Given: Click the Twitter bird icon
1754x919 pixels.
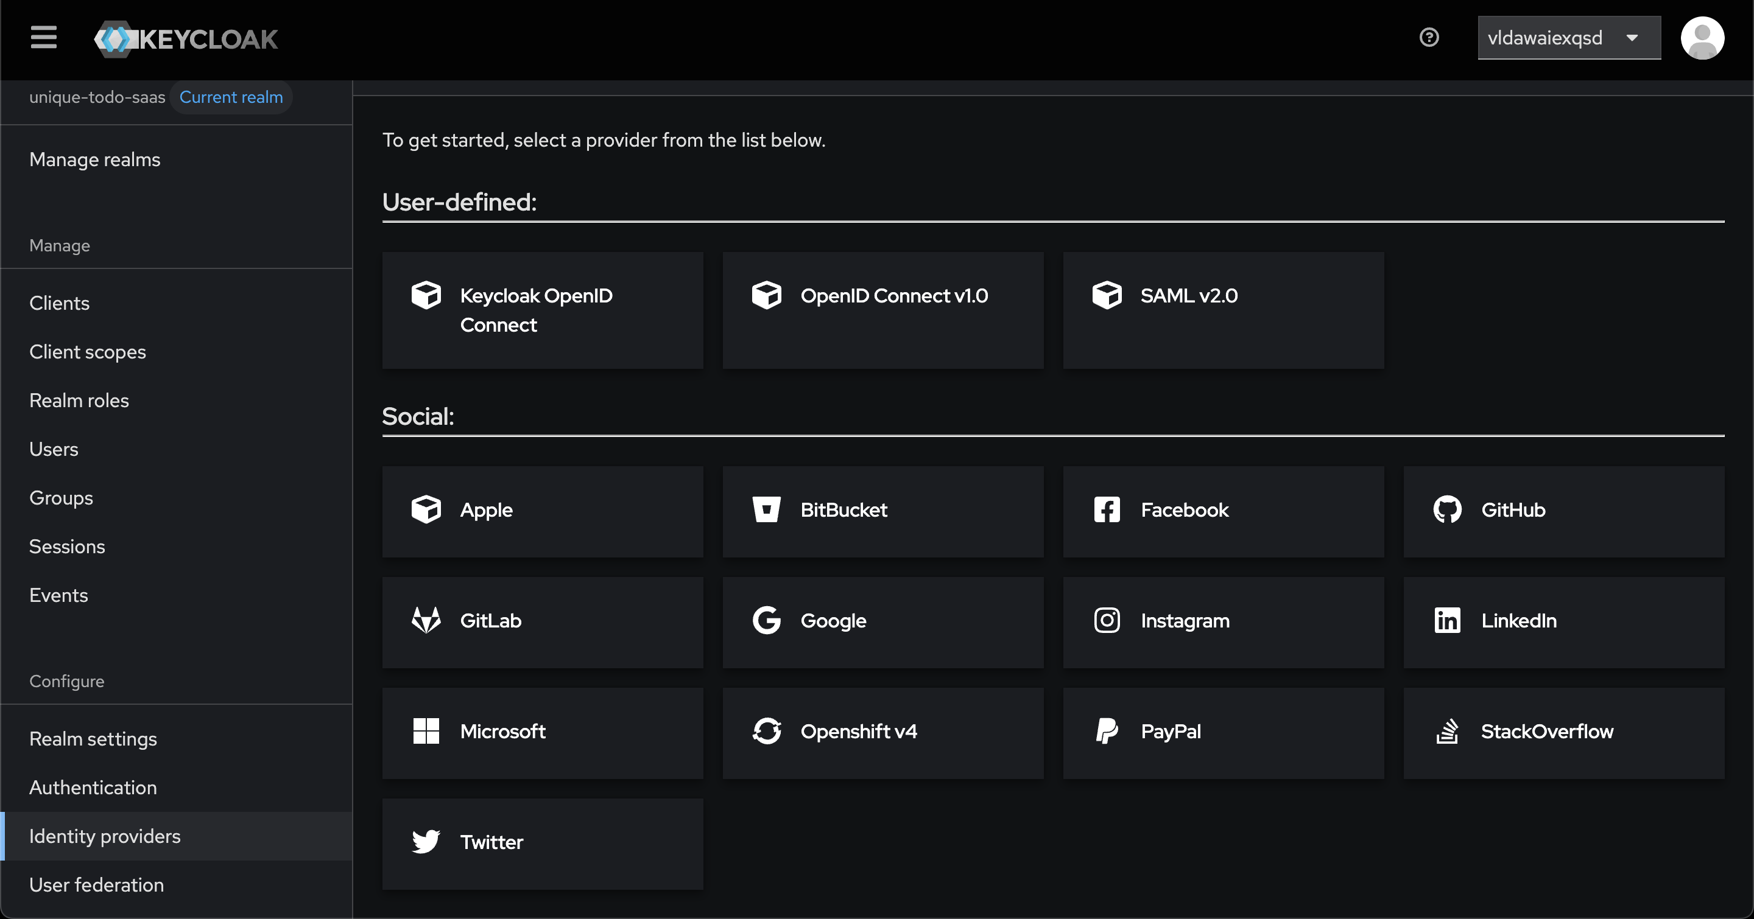Looking at the screenshot, I should click(426, 842).
